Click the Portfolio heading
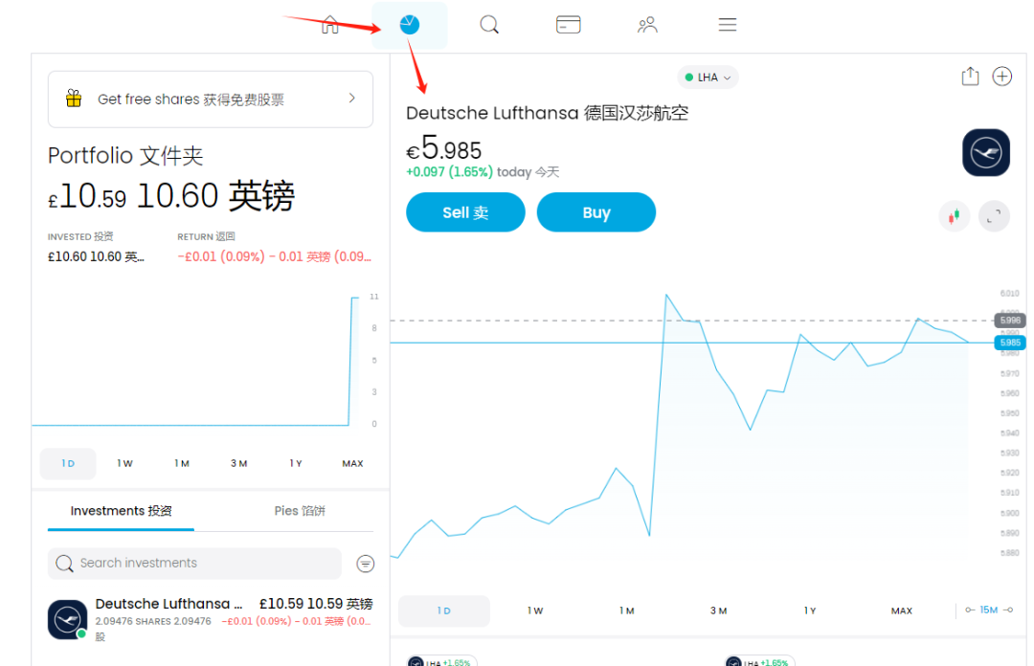This screenshot has height=666, width=1034. click(x=125, y=156)
